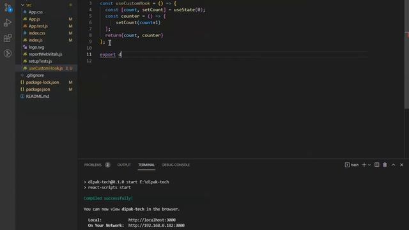Image resolution: width=409 pixels, height=230 pixels.
Task: Open the Run and Debug view
Action: click(8, 23)
